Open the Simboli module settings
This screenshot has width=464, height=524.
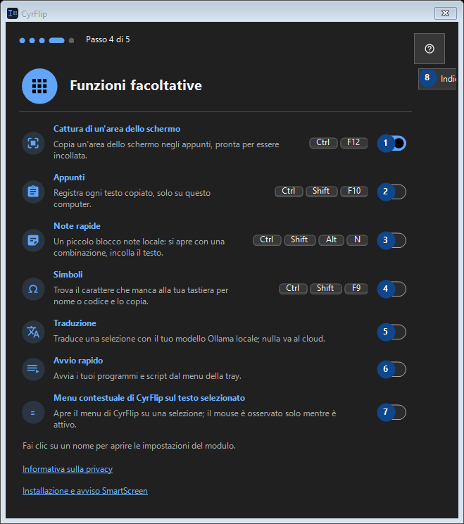point(68,275)
